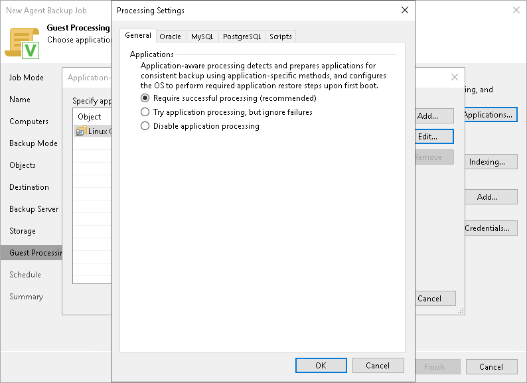This screenshot has height=383, width=527.
Task: Go to Job Mode wizard step
Action: tap(27, 78)
